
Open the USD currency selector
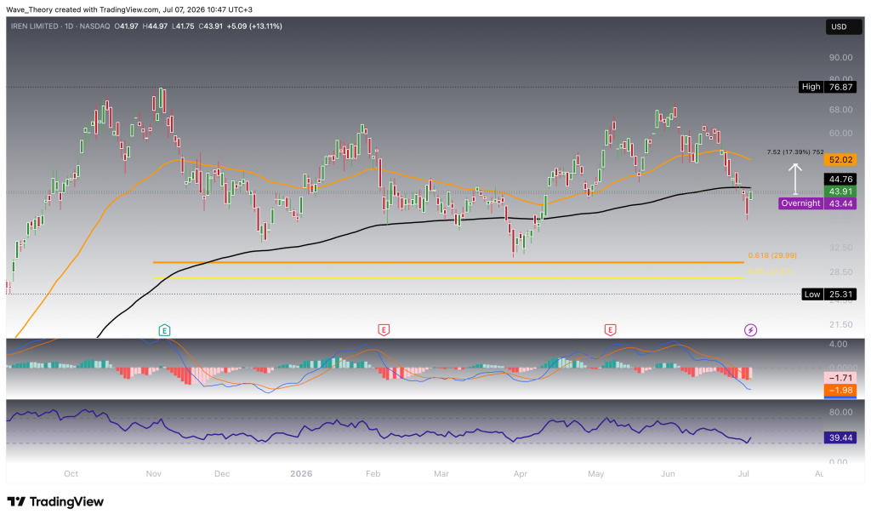point(839,26)
